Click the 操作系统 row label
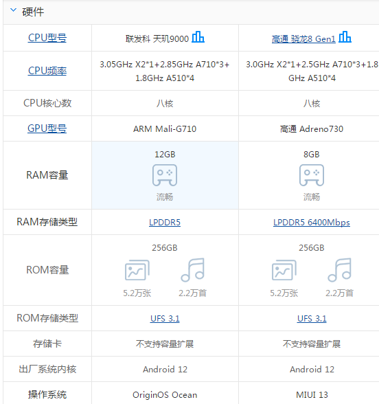379x404 pixels. [47, 394]
